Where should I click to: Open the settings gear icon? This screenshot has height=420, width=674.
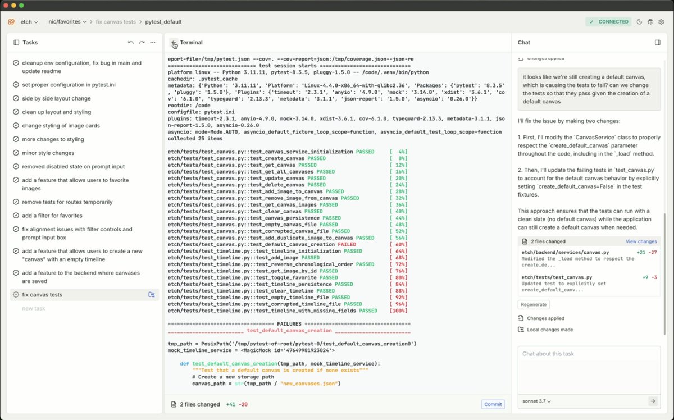[x=661, y=22]
